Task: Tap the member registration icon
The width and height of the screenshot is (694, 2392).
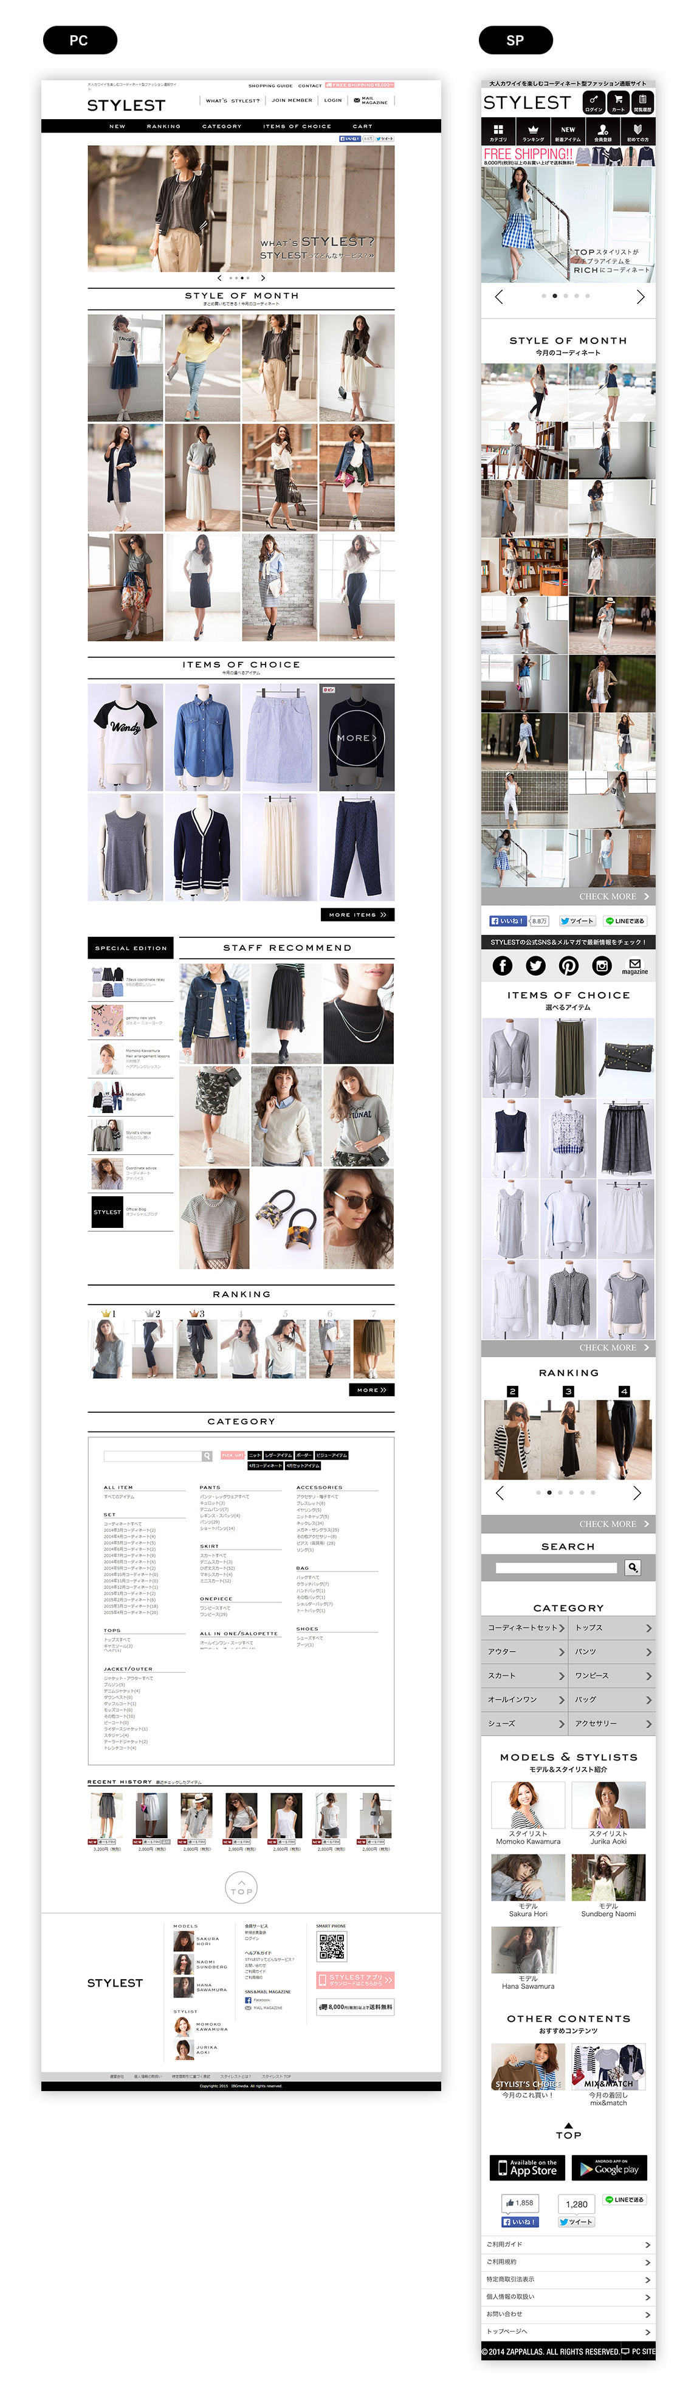Action: pos(603,132)
